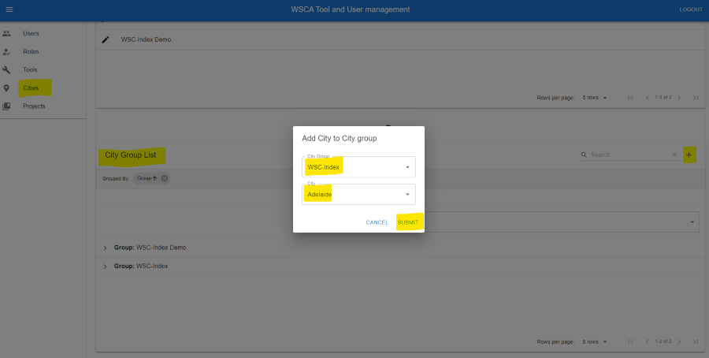Click the Projects library icon in sidebar
The image size is (709, 358).
click(x=7, y=106)
